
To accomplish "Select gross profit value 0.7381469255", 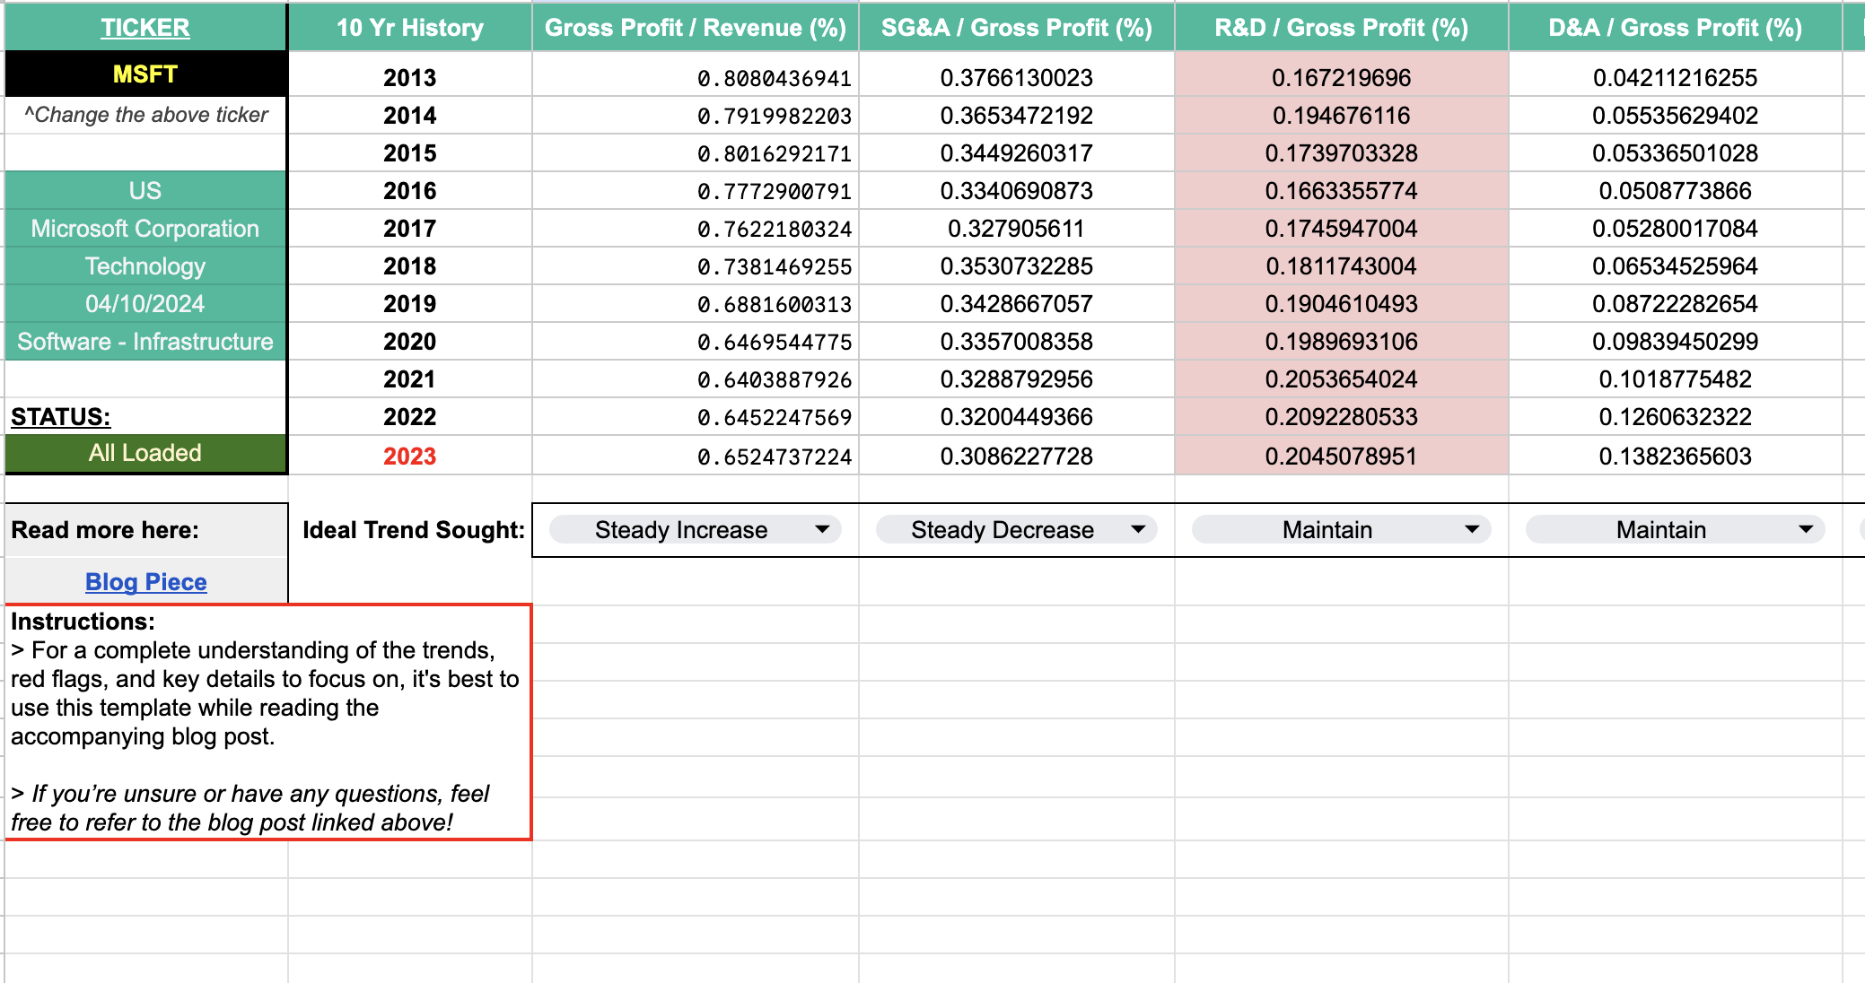I will tap(696, 266).
